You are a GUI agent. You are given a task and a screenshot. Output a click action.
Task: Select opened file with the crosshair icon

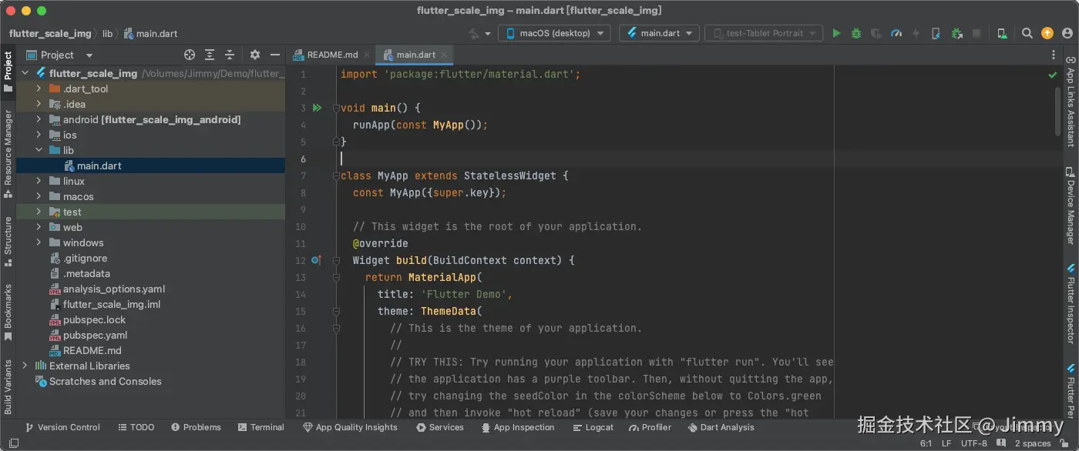point(190,55)
